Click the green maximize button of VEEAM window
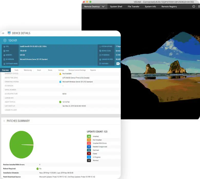Screen dimensions: 200x179 [x=90, y=2]
